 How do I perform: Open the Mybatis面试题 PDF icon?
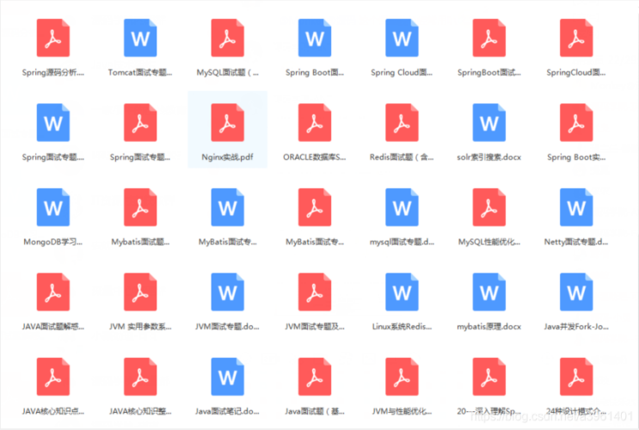(140, 207)
